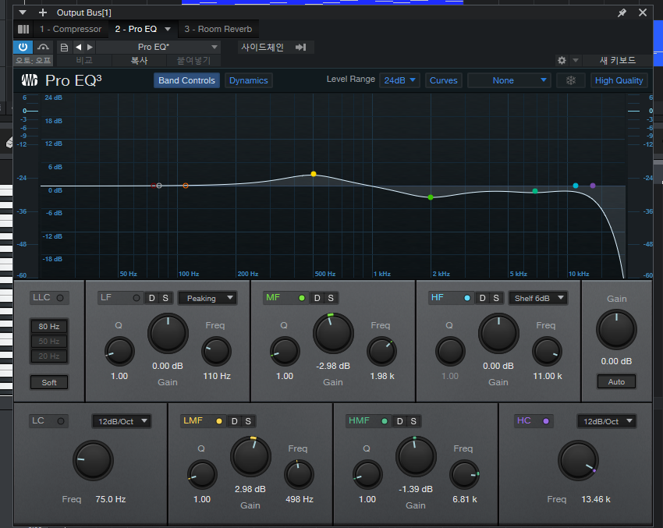Expand the 2 - Pro EQ tab arrow
Image resolution: width=663 pixels, height=528 pixels.
click(168, 29)
